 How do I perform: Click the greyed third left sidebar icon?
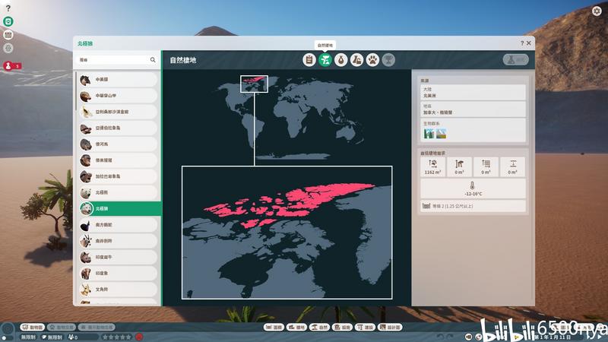[x=8, y=48]
